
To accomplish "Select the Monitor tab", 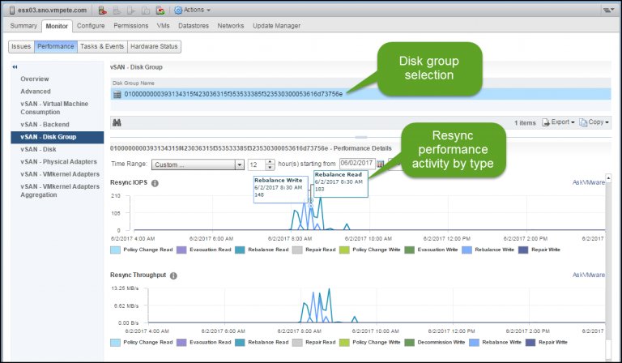I will coord(57,26).
